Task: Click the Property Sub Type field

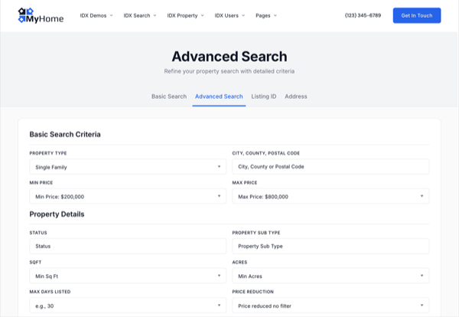Action: (330, 246)
